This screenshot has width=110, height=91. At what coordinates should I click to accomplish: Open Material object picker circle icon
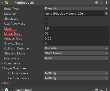(x=106, y=13)
